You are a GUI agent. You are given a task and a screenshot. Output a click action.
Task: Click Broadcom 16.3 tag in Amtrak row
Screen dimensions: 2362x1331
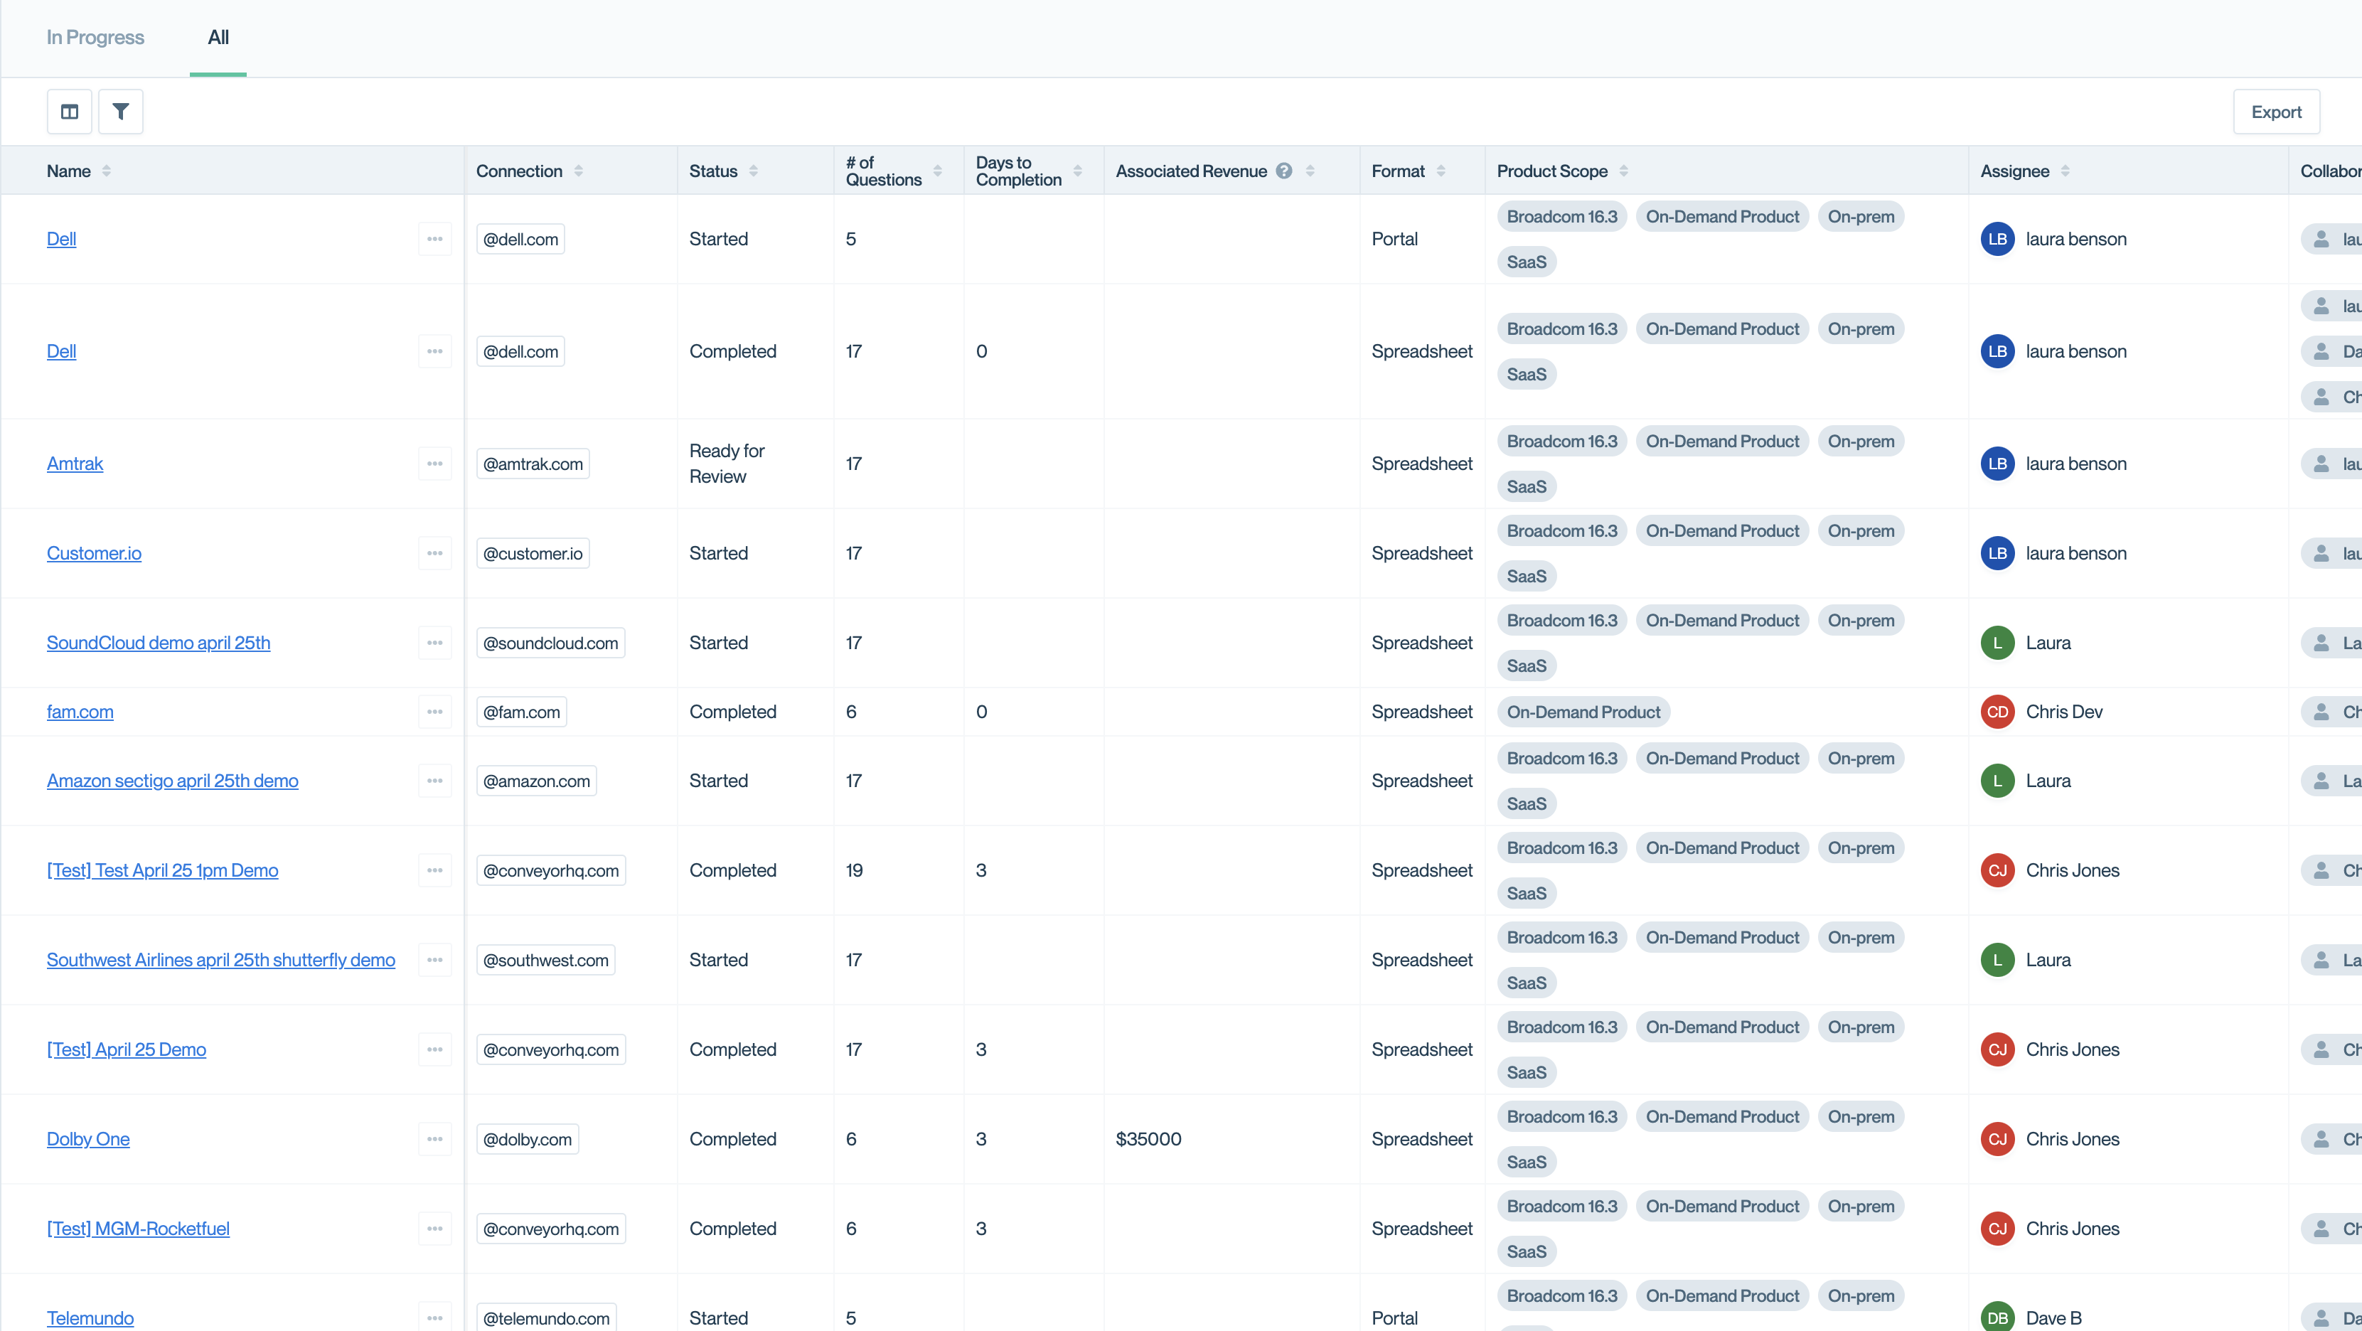(x=1562, y=441)
